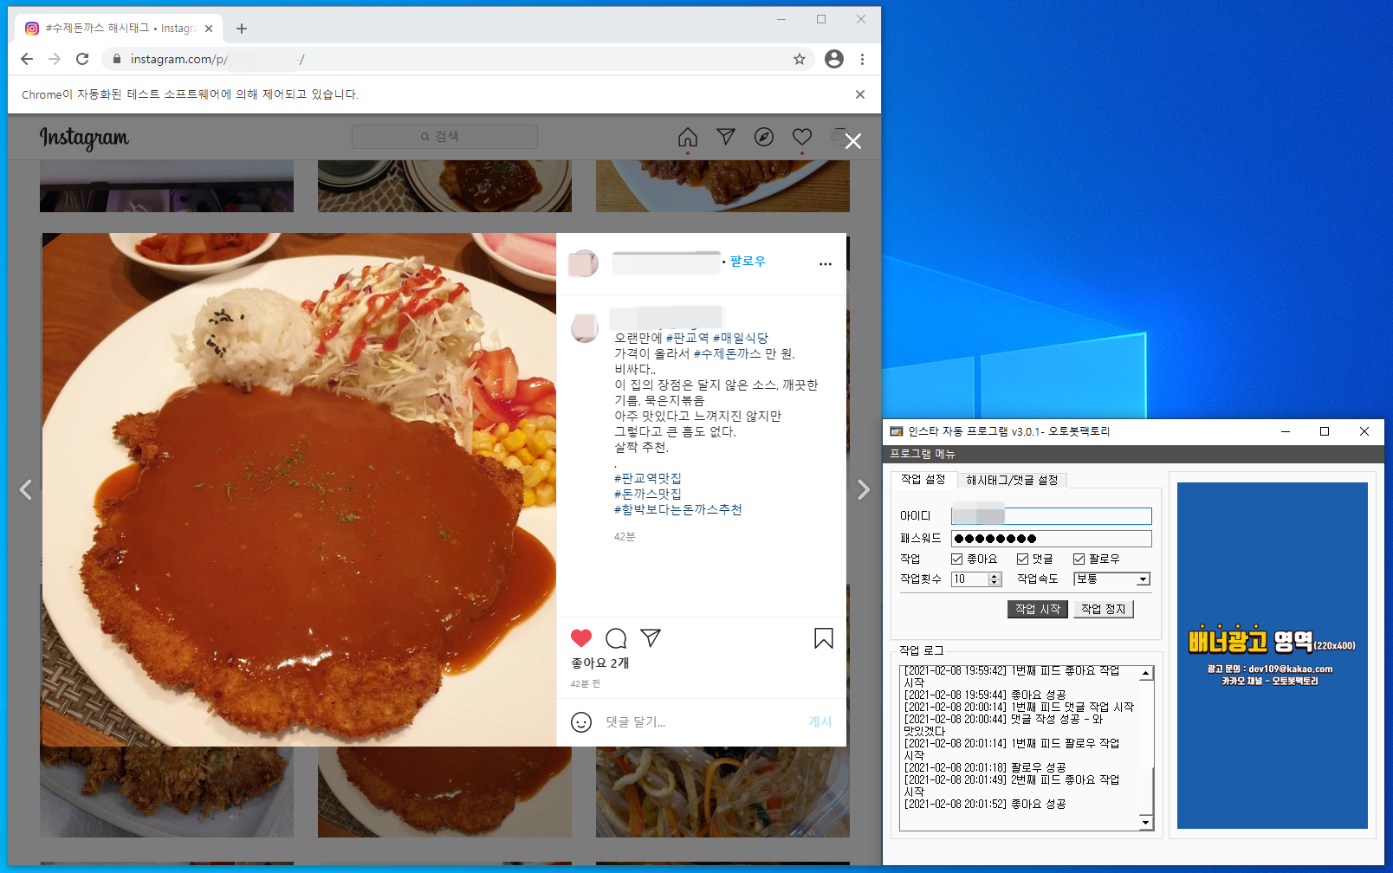
Task: Click the Instagram search box
Action: [x=444, y=137]
